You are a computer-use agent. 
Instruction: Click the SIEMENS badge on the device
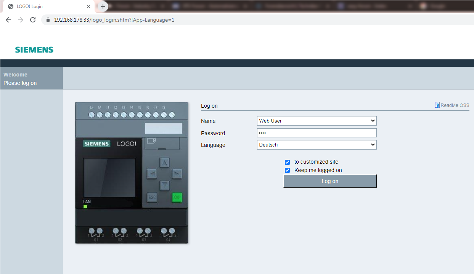pyautogui.click(x=97, y=144)
